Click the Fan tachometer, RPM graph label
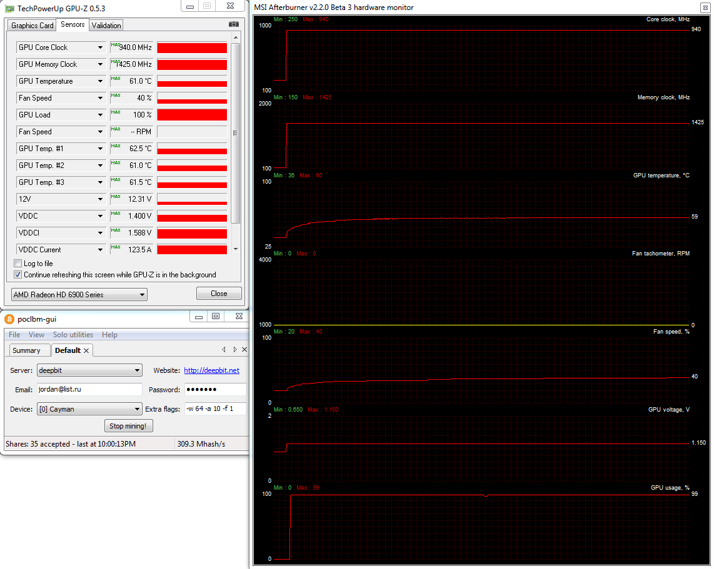 [x=661, y=254]
